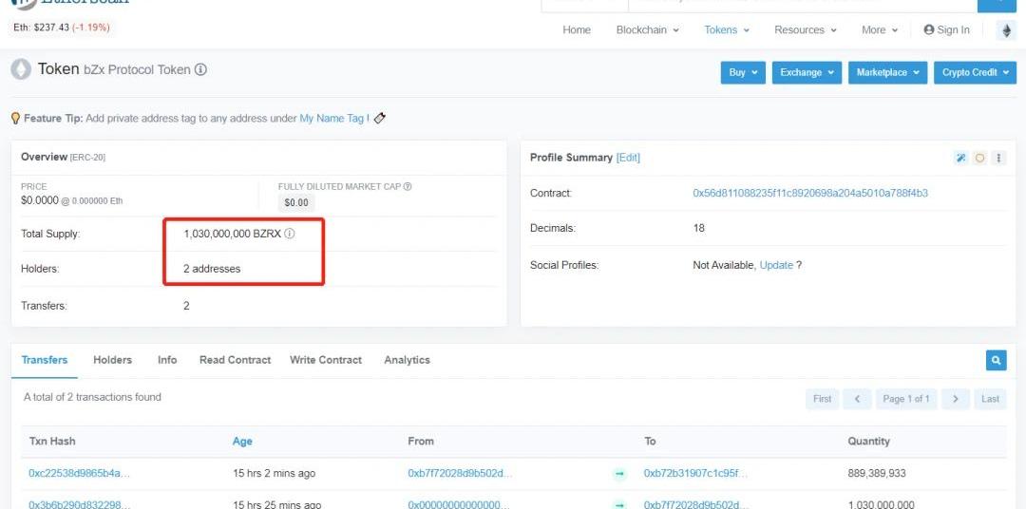Go to Home in navigation
Screen dimensions: 1026x509
click(577, 30)
